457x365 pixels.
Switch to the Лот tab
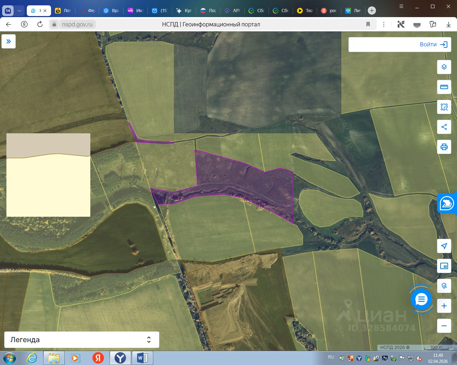[63, 11]
